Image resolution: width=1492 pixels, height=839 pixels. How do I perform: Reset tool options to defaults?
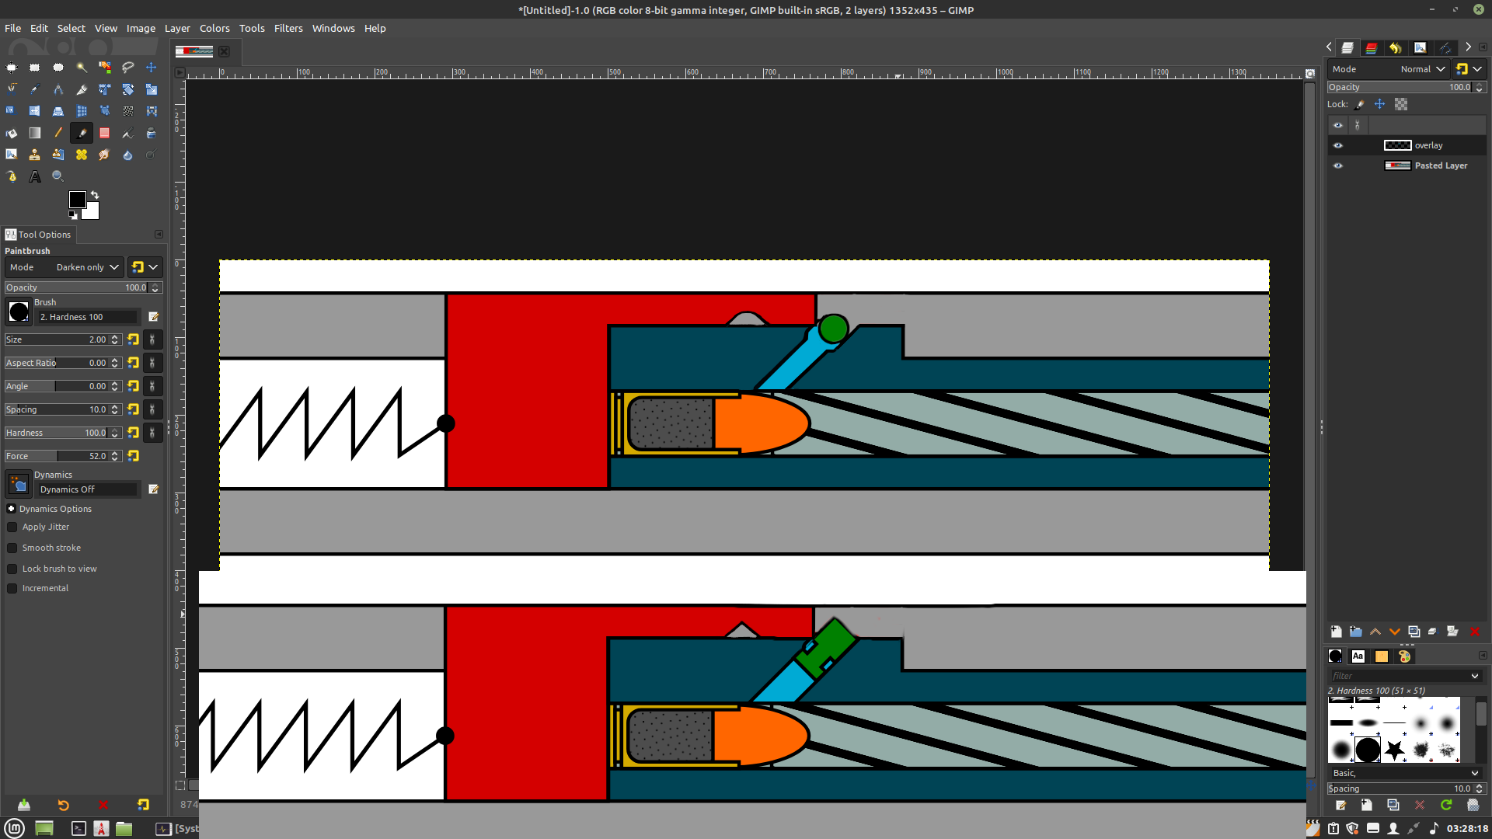point(143,805)
